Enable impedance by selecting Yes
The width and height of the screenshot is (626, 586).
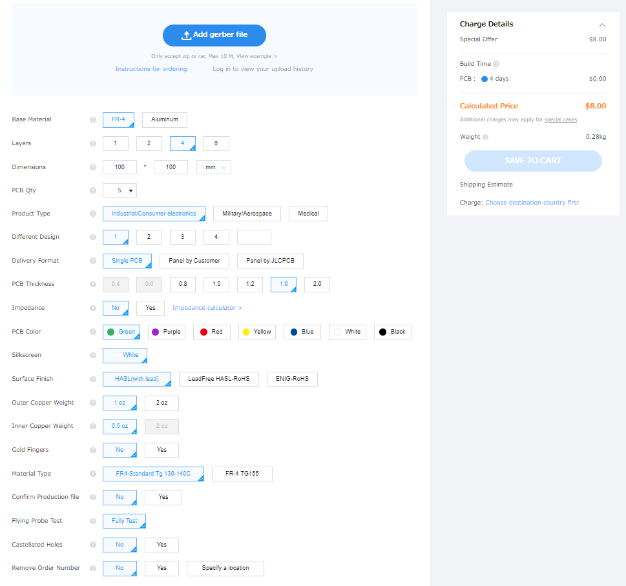[150, 308]
